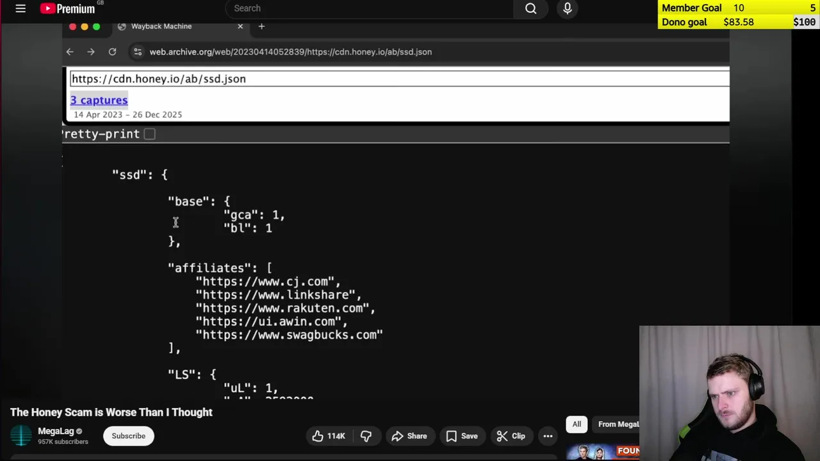Click the browser back arrow
820x461 pixels.
[x=70, y=52]
